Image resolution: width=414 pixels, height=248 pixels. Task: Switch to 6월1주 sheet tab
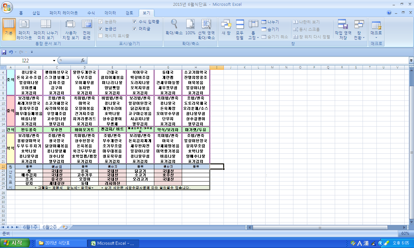point(30,227)
